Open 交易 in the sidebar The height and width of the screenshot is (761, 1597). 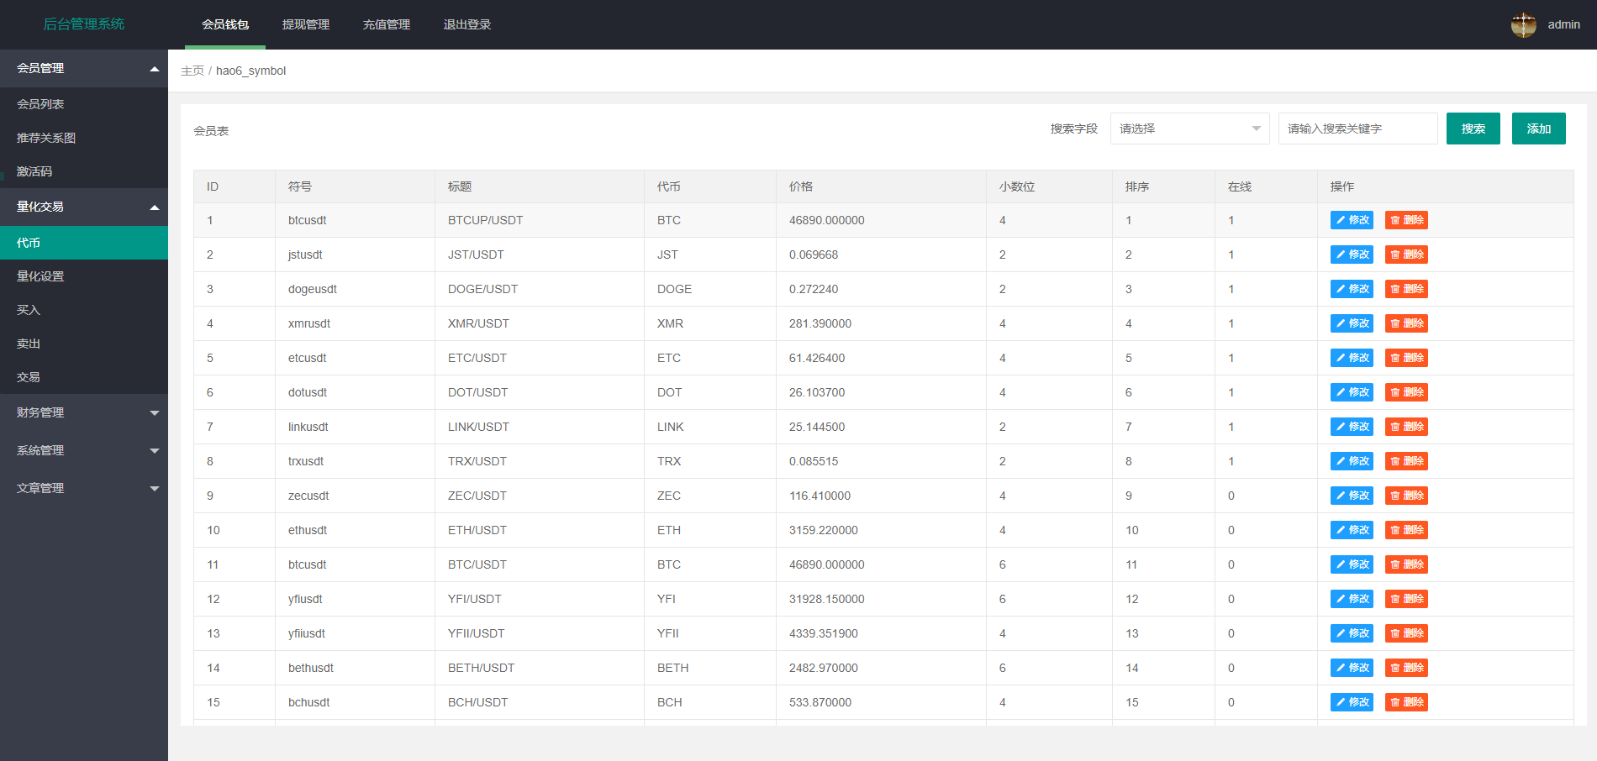pyautogui.click(x=84, y=377)
